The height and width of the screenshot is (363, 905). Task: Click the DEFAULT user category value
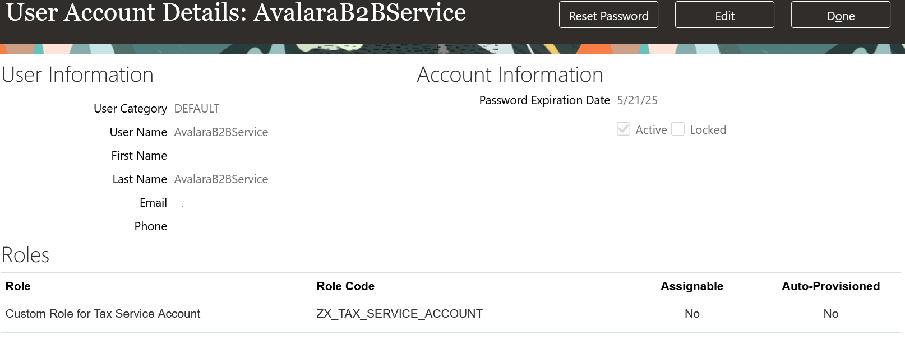coord(197,109)
